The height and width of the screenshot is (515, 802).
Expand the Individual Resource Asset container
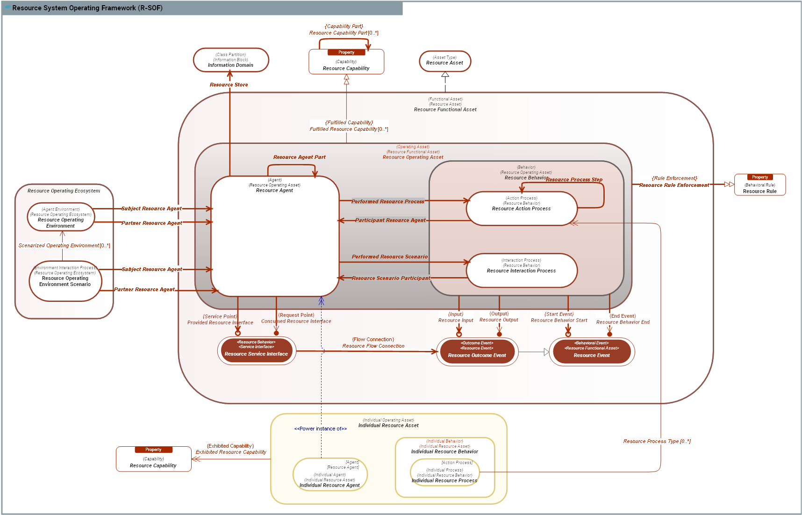pos(388,425)
